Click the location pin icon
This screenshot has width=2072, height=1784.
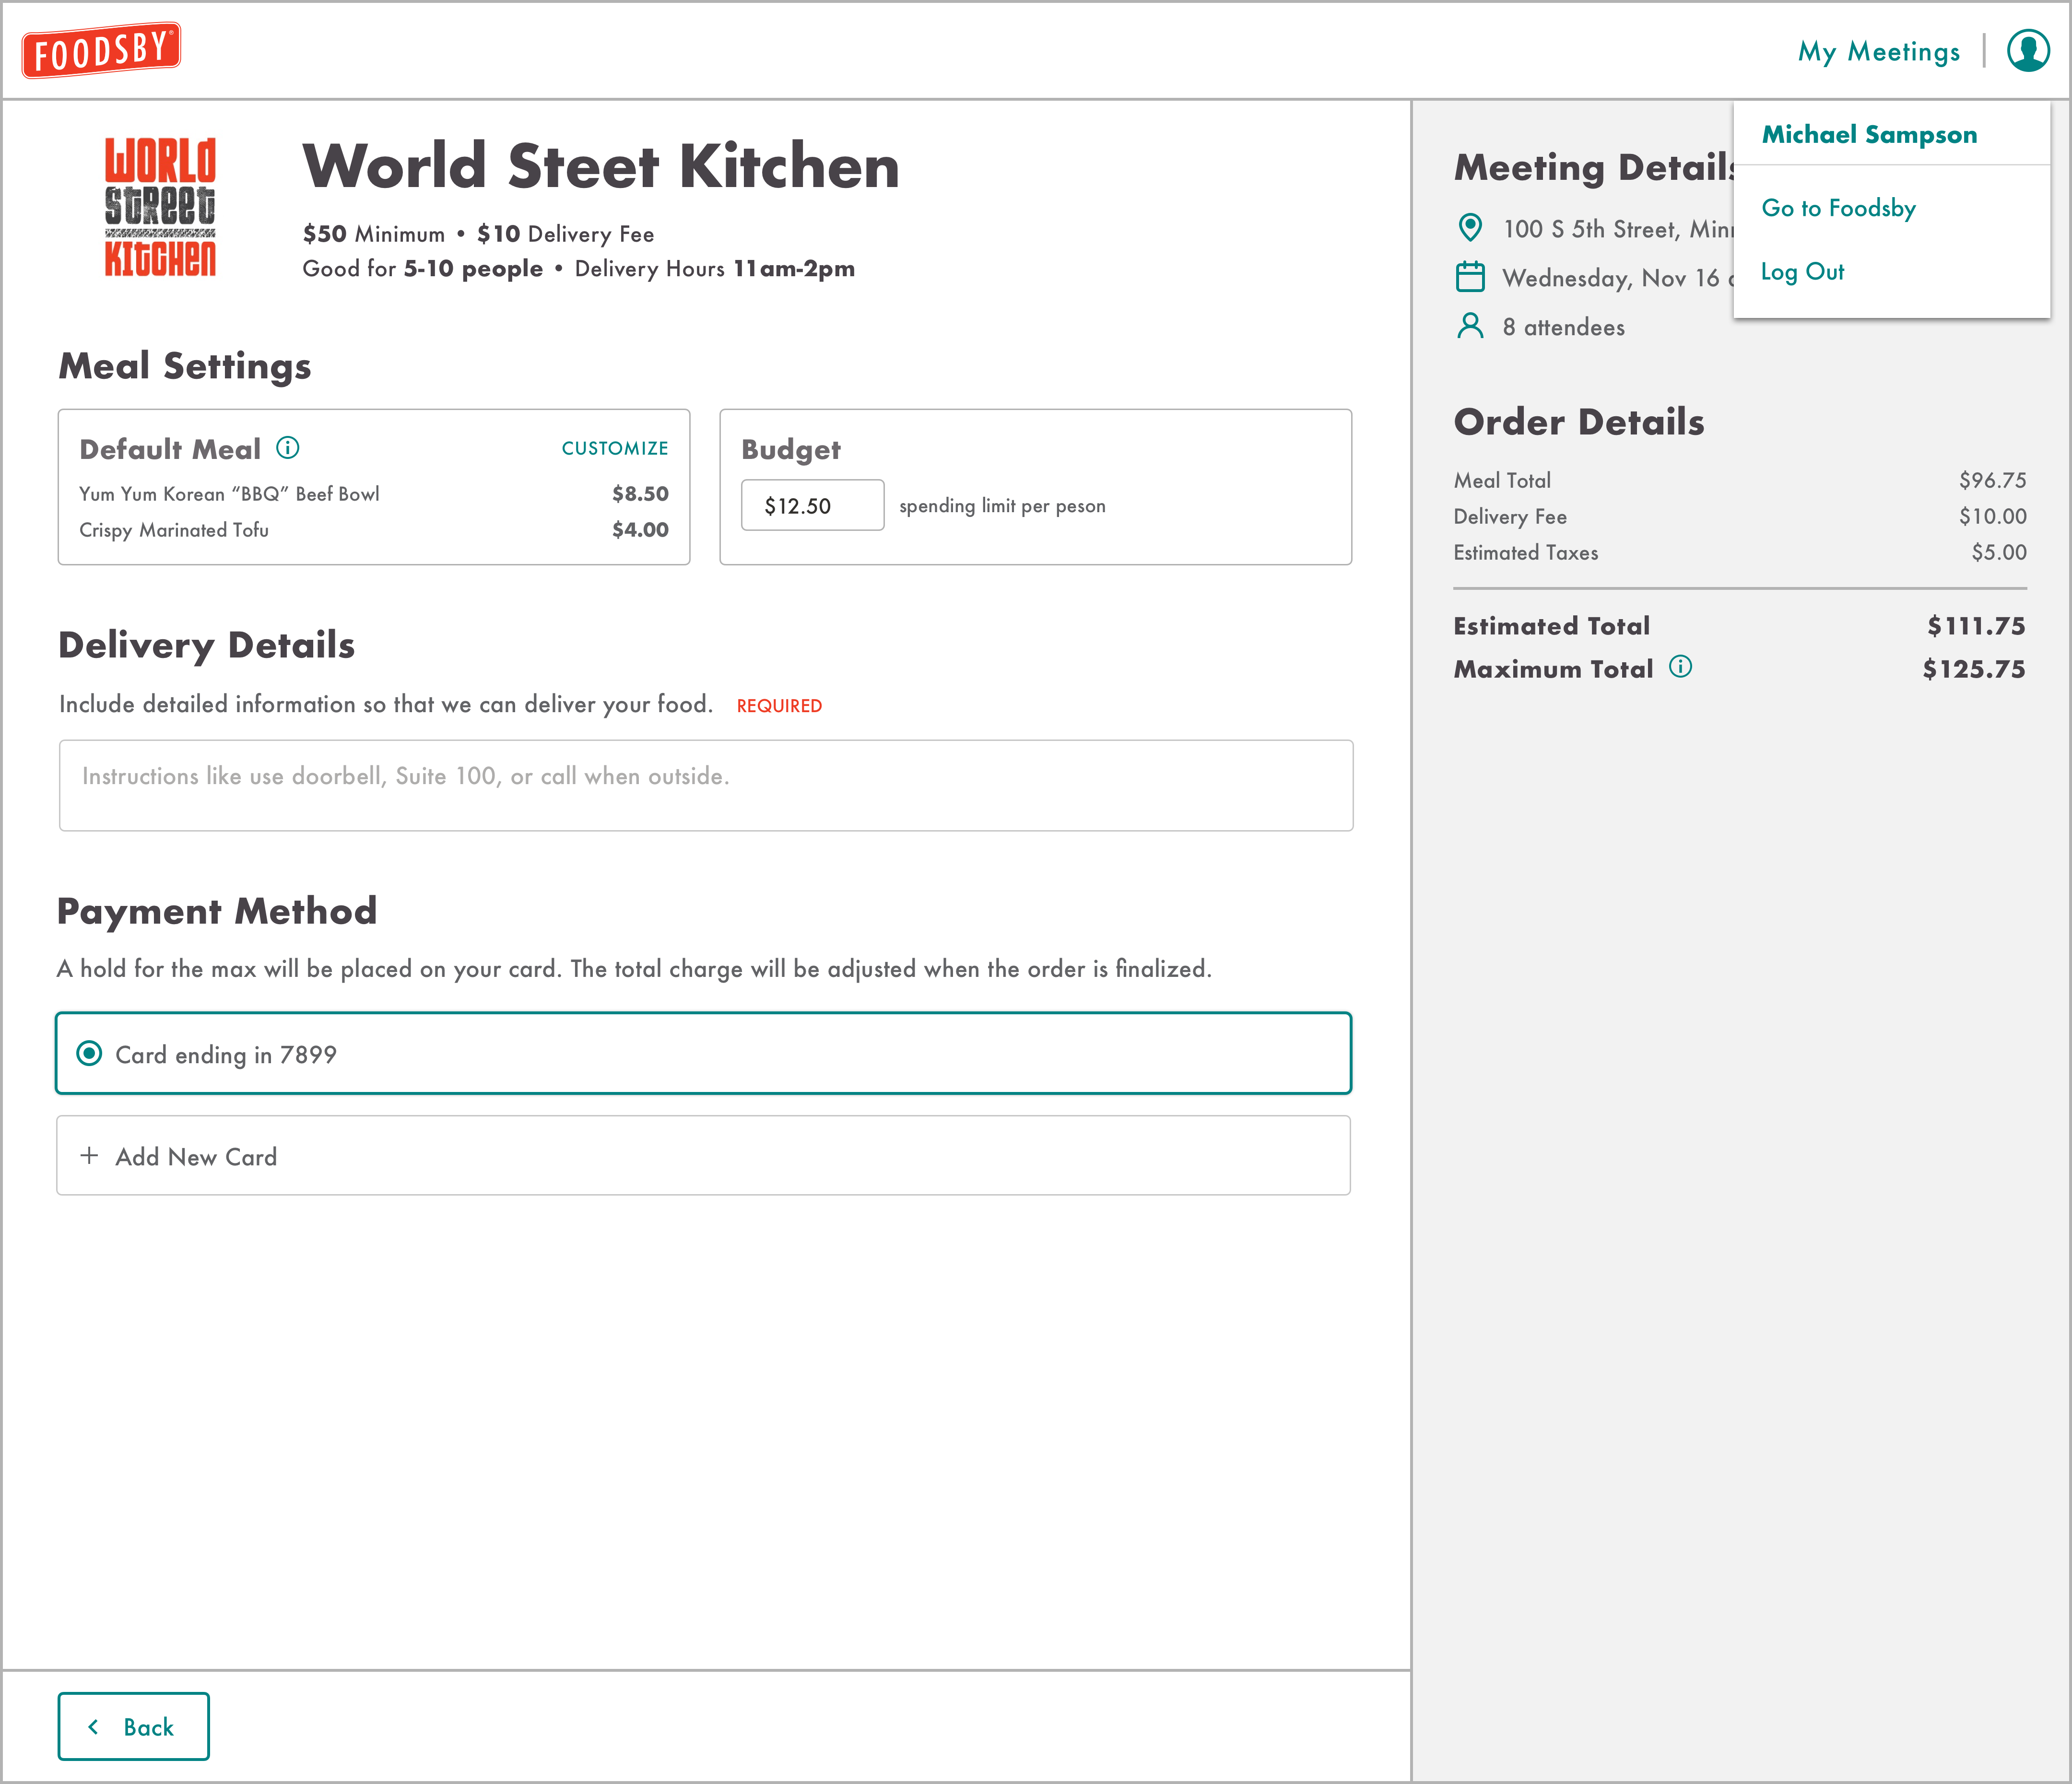[1470, 228]
